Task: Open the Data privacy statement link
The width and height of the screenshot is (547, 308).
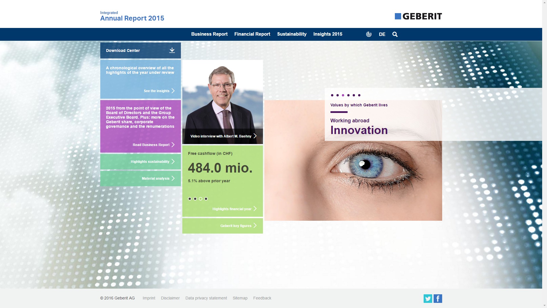Action: pos(206,298)
